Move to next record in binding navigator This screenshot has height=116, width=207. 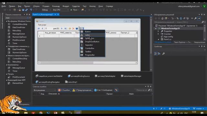[62, 28]
